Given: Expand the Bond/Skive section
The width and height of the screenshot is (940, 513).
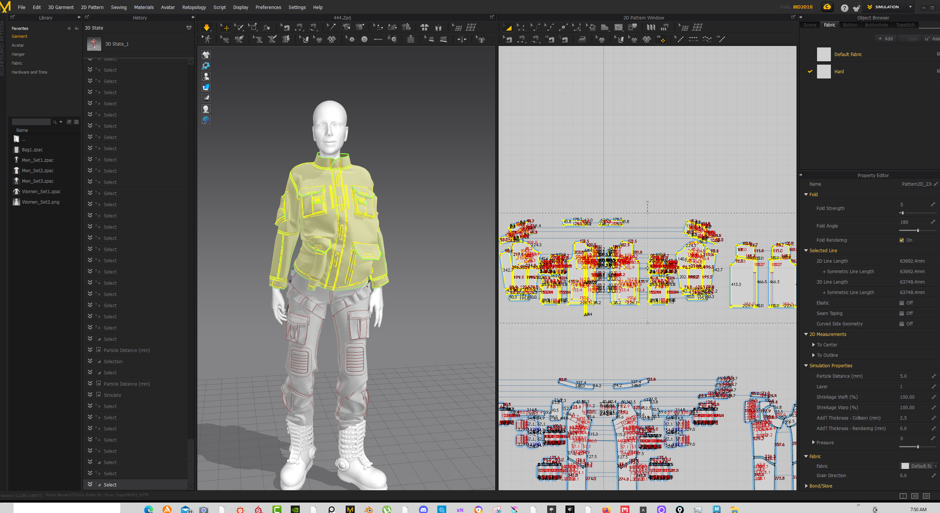Looking at the screenshot, I should tap(806, 486).
